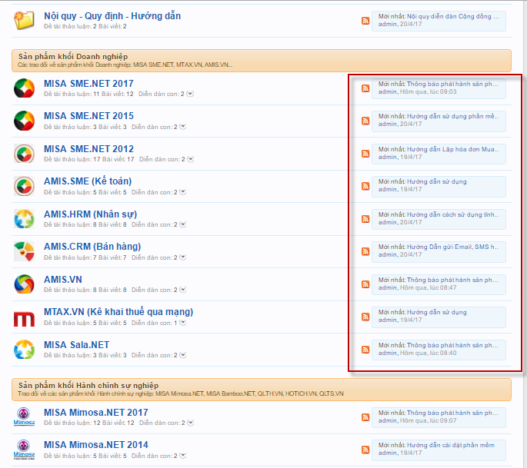Image resolution: width=527 pixels, height=468 pixels.
Task: Expand sub-forums dropdown for MISA SME.NET 2017
Action: pyautogui.click(x=191, y=94)
